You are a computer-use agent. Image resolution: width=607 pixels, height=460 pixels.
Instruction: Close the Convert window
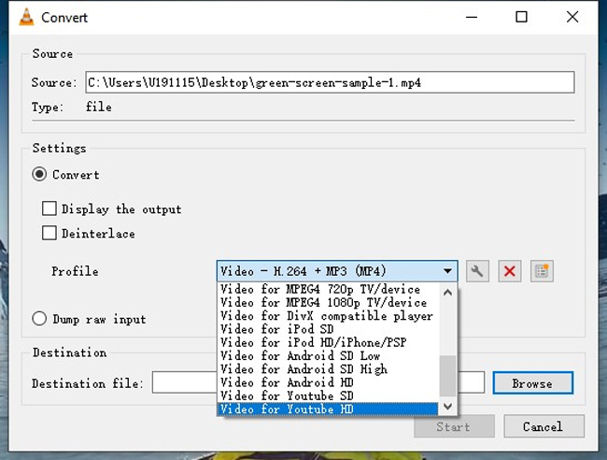pos(572,17)
